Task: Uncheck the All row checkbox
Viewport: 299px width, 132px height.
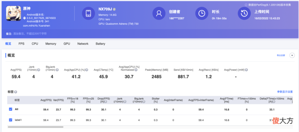Action: click(10, 109)
